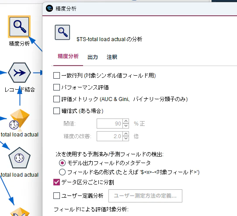Click the 精度分析 node label on canvas
This screenshot has height=216, width=237.
[x=19, y=44]
